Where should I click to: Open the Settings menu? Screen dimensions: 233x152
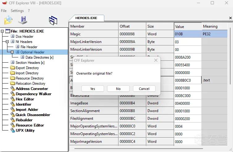pyautogui.click(x=17, y=11)
